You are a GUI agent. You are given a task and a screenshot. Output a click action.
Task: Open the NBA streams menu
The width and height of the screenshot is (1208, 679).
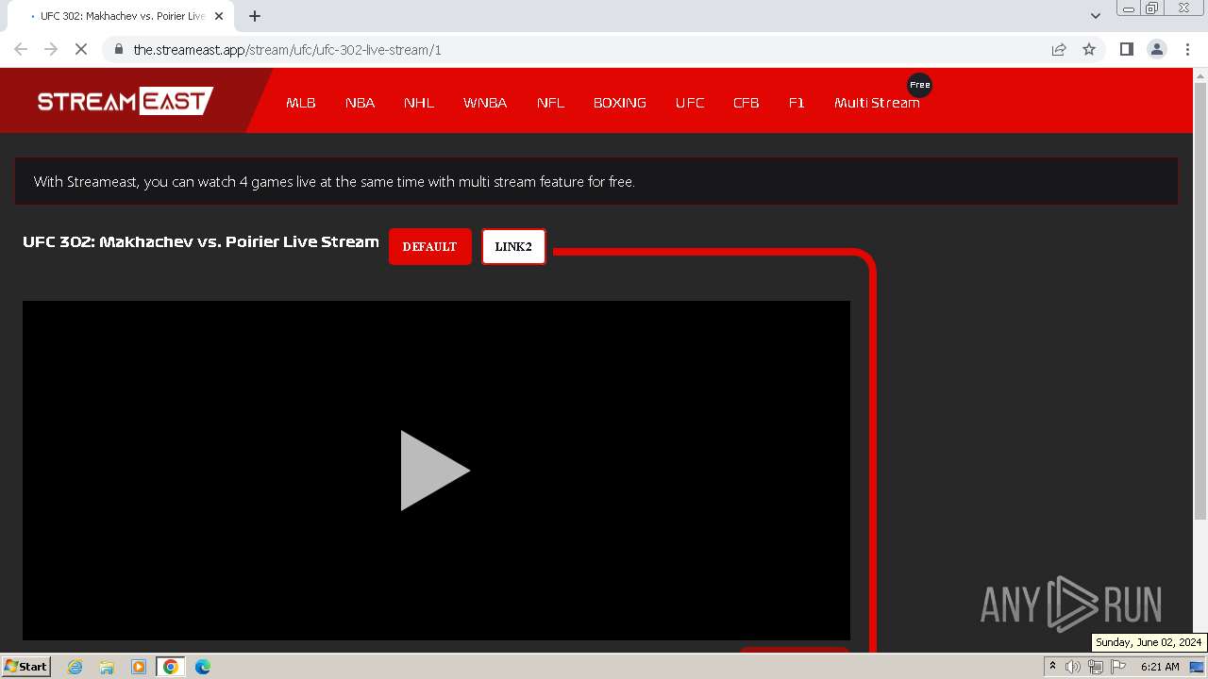coord(360,103)
